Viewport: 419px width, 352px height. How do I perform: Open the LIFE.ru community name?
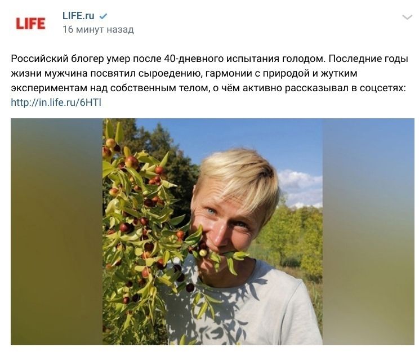point(78,16)
